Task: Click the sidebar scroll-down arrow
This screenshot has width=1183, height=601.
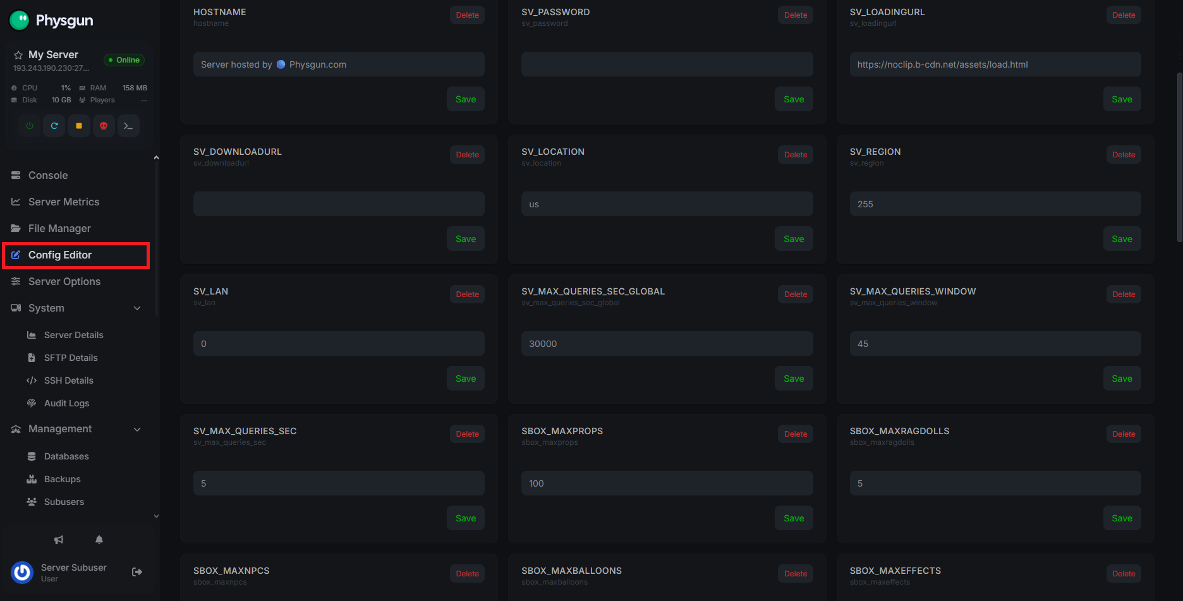Action: pyautogui.click(x=156, y=516)
